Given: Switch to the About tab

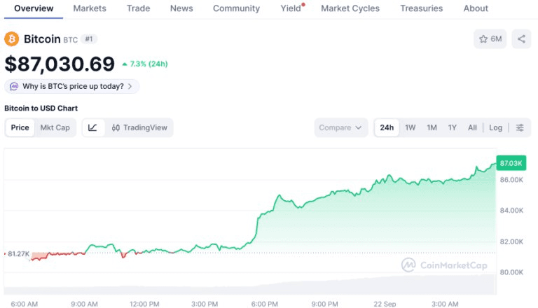Looking at the screenshot, I should (476, 8).
